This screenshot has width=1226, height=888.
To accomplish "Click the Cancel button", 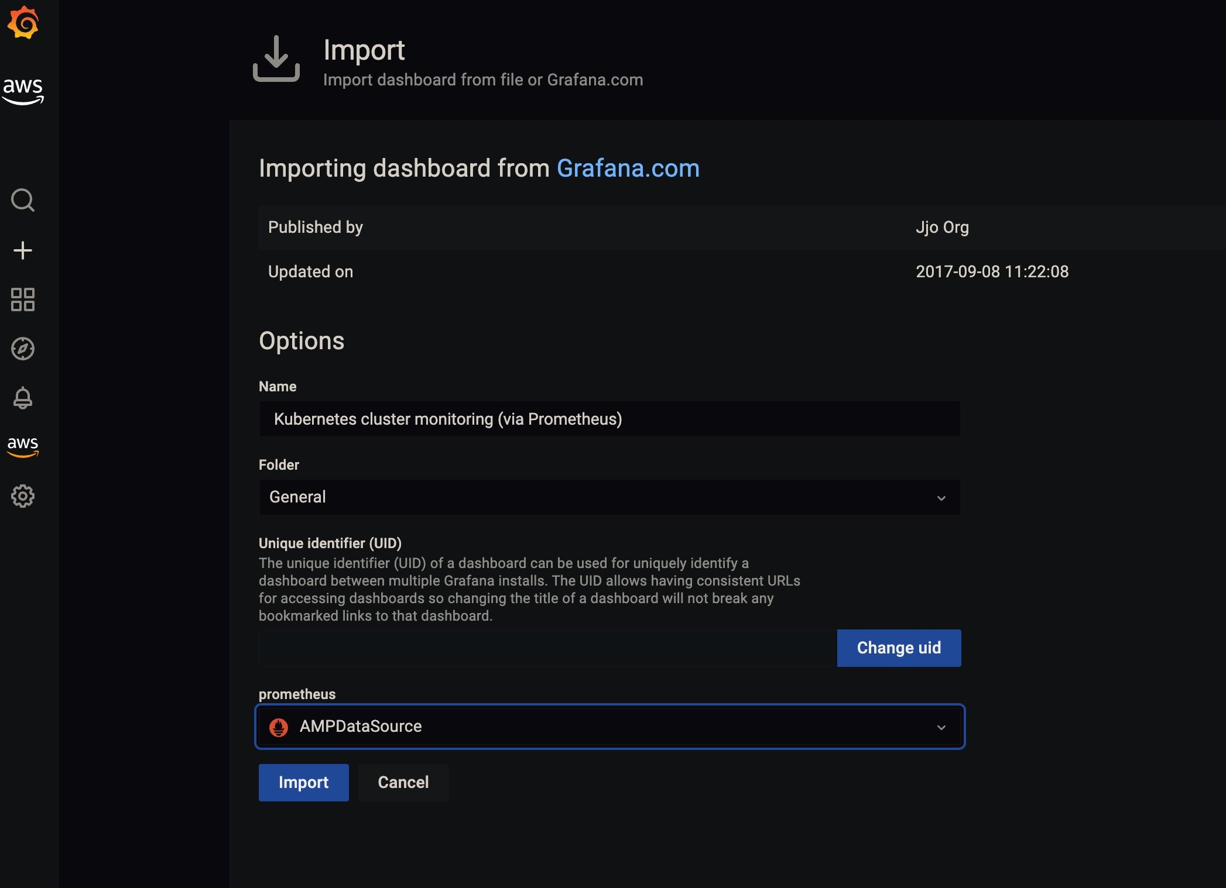I will (x=403, y=783).
